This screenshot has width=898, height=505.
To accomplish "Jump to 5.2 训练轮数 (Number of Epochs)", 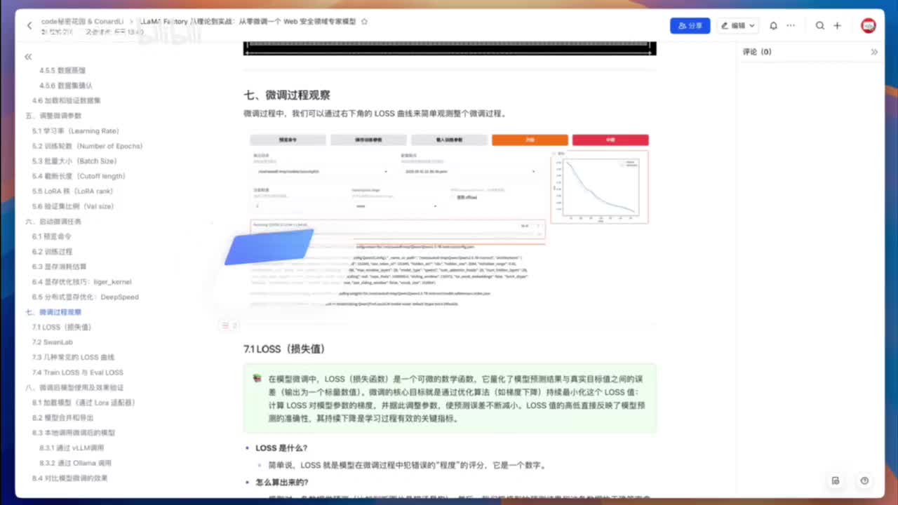I will pos(87,146).
